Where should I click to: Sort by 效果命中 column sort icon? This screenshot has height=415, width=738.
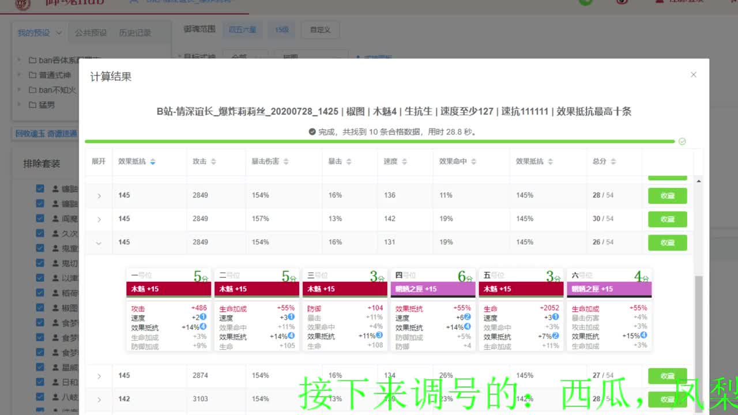473,162
